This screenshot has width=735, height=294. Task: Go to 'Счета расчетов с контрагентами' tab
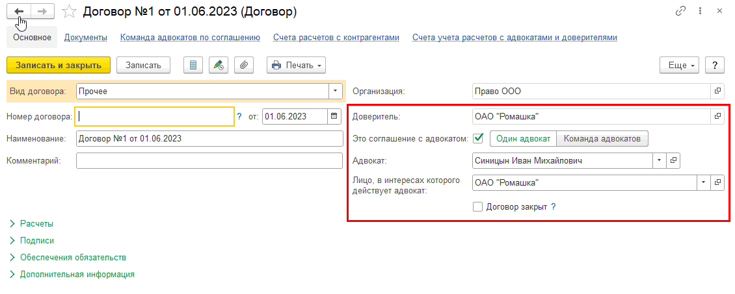point(336,38)
